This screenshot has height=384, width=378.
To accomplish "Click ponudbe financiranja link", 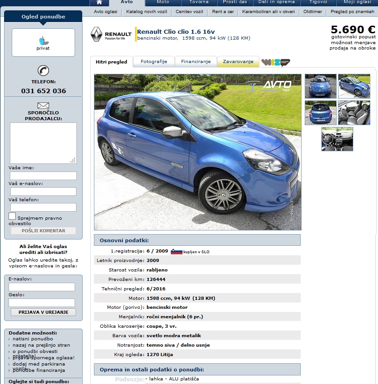I will coord(39,370).
